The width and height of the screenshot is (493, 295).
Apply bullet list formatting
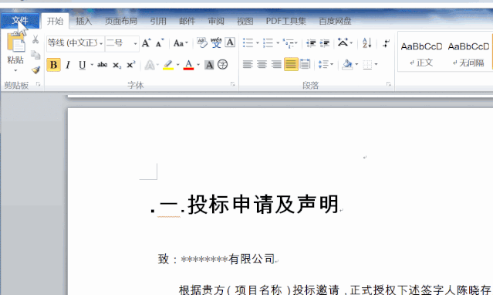[248, 42]
